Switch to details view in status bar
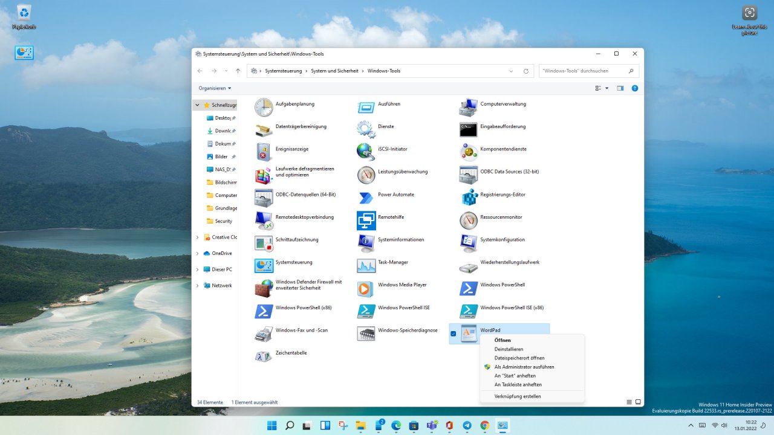The width and height of the screenshot is (774, 435). (x=629, y=402)
